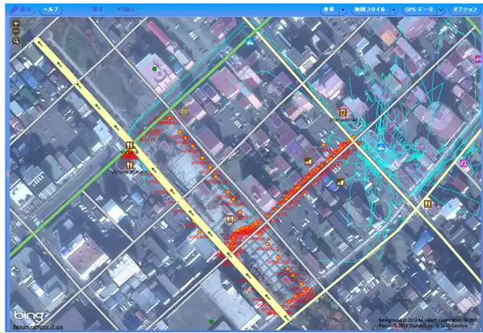This screenshot has width=483, height=333.
Task: Click the magnifier icon below zoom controls
Action: click(16, 40)
